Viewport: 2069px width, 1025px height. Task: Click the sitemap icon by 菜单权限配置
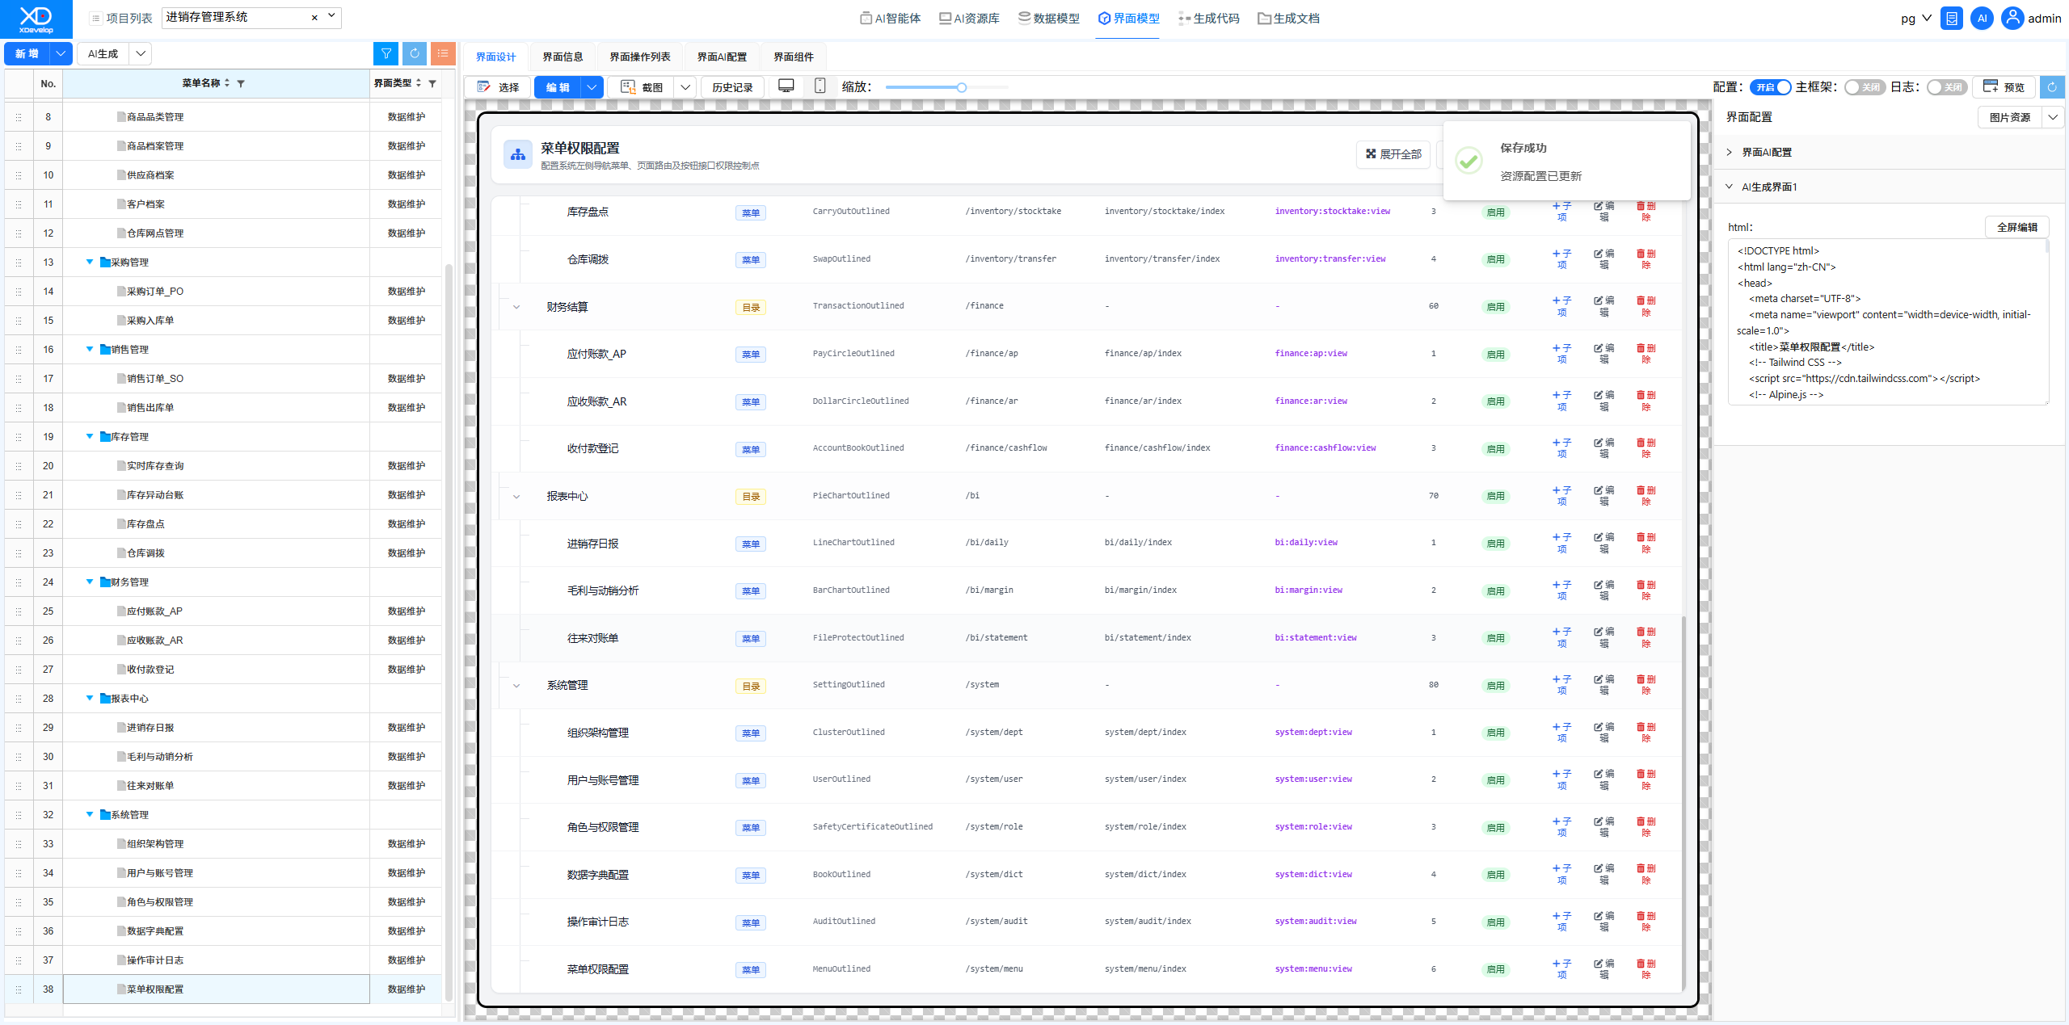click(x=518, y=153)
